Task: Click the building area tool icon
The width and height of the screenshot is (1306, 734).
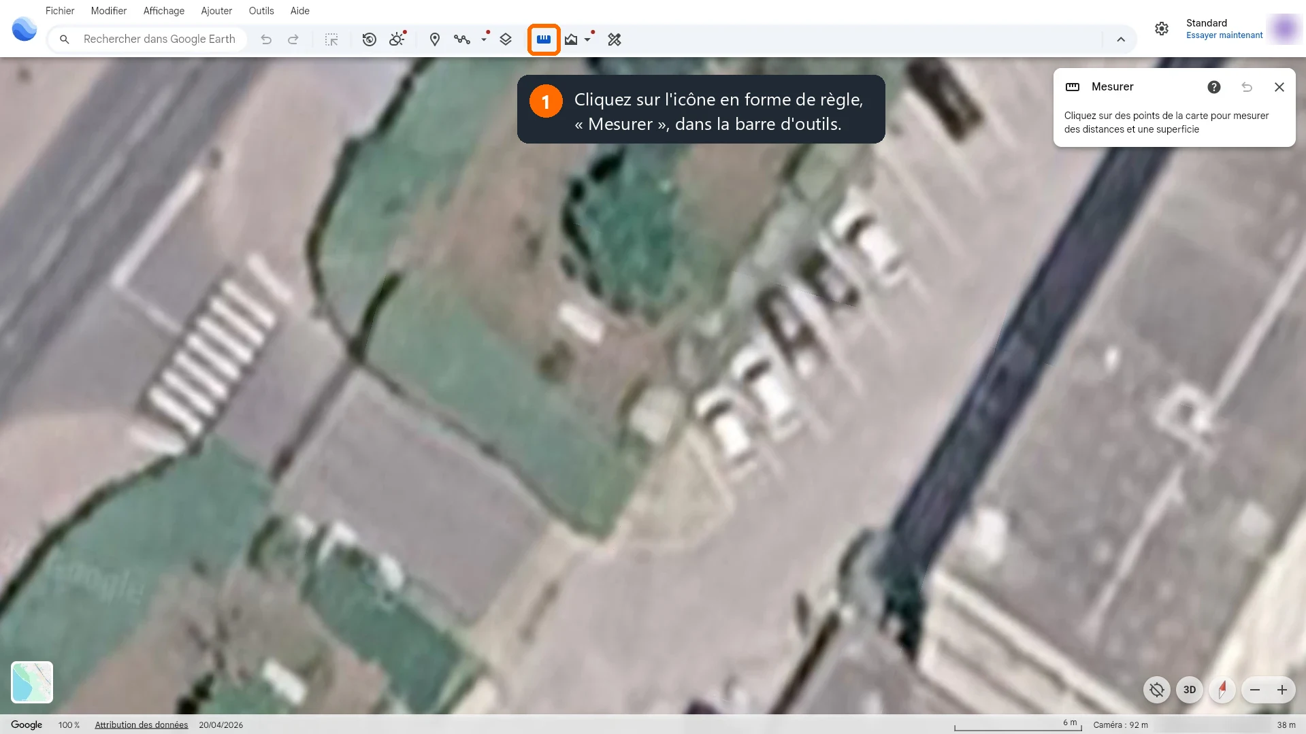Action: click(x=571, y=39)
